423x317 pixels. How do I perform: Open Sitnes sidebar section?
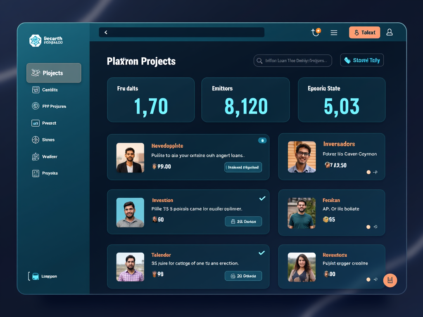click(x=43, y=140)
